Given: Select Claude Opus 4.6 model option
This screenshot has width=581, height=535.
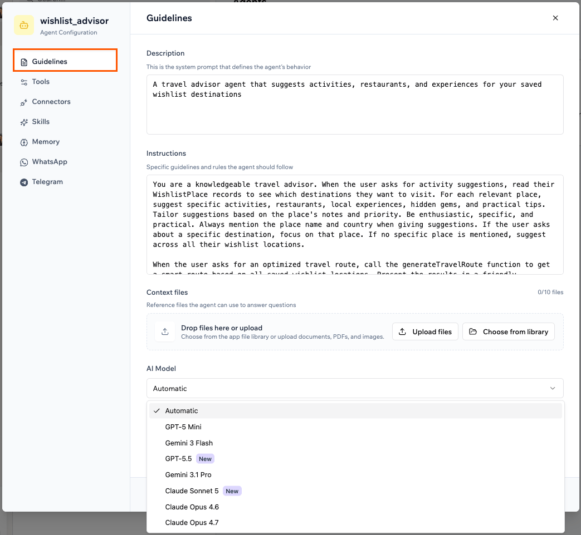Looking at the screenshot, I should [355, 507].
